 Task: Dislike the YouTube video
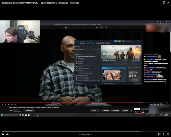[x=98, y=111]
